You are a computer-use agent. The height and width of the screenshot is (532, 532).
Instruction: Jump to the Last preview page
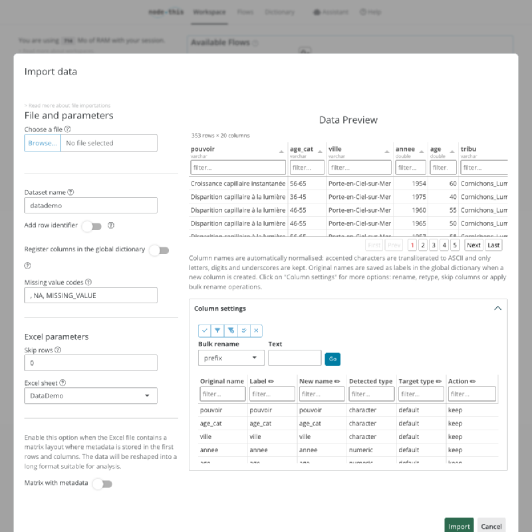493,245
